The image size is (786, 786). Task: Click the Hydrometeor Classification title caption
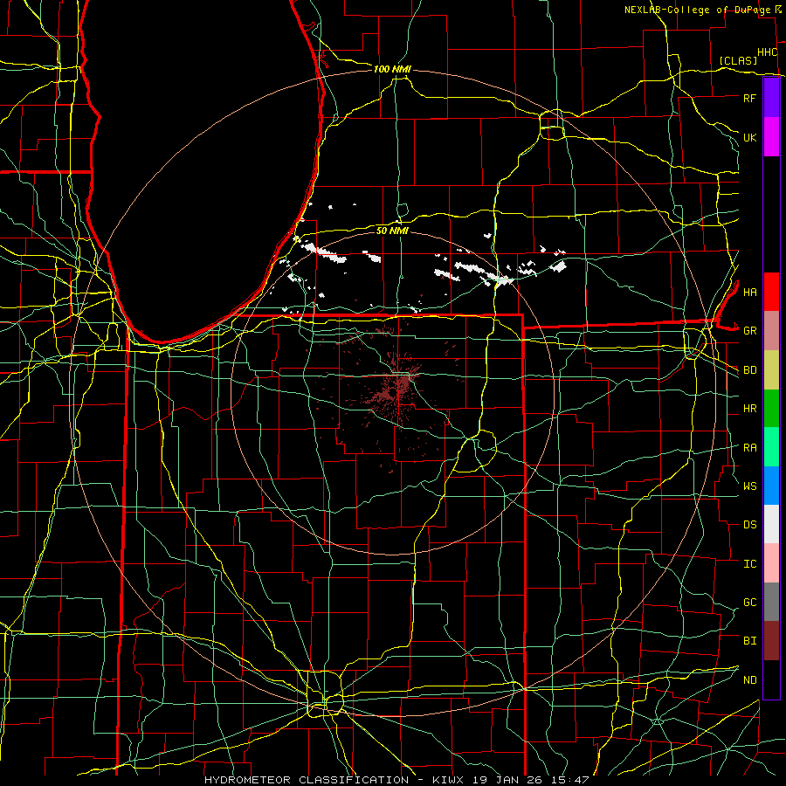(396, 780)
